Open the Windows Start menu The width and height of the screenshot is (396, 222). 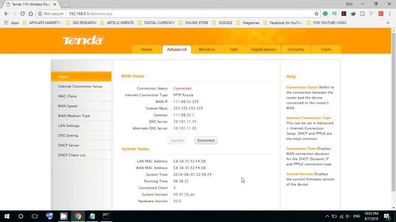(7, 216)
